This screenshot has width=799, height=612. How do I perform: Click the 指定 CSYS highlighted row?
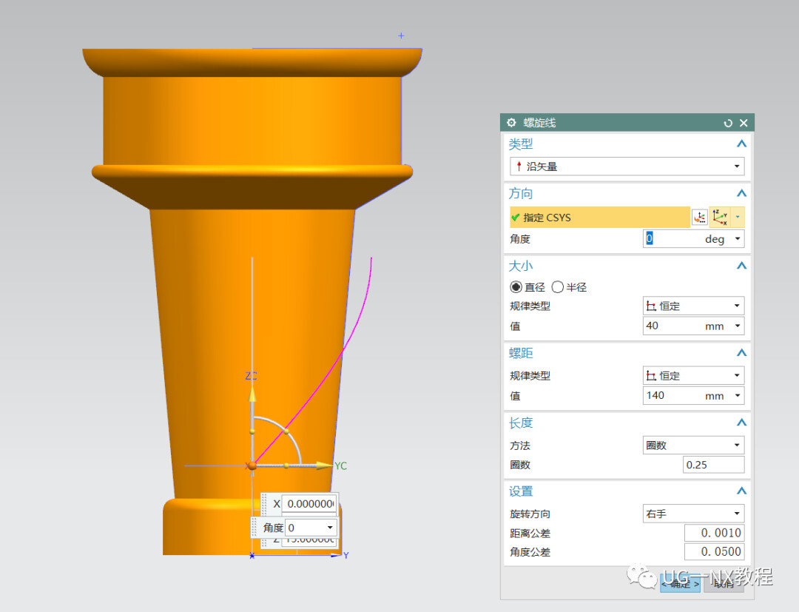600,218
